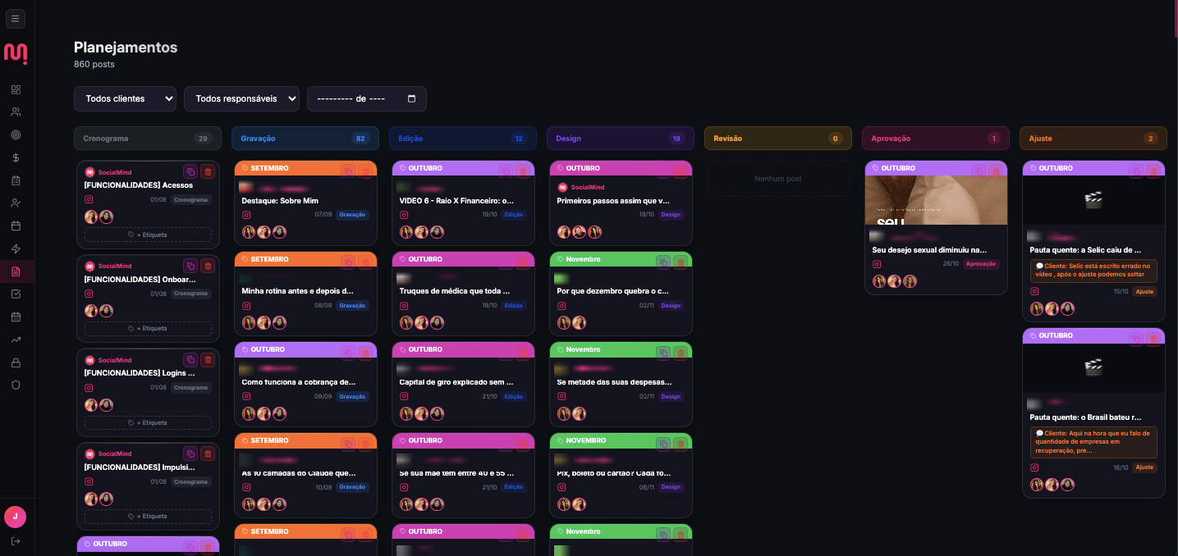1178x556 pixels.
Task: Select the Edição column header
Action: 463,139
